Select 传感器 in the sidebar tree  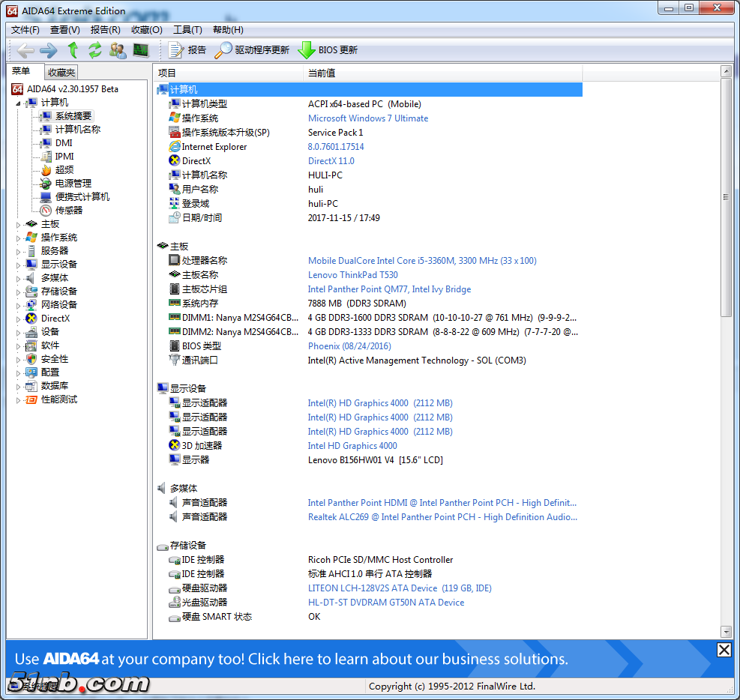pyautogui.click(x=69, y=211)
